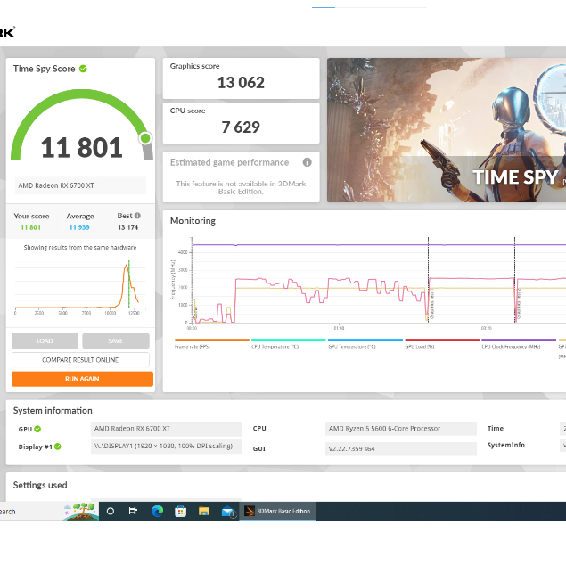Click the Cortana circle icon in taskbar

[111, 511]
